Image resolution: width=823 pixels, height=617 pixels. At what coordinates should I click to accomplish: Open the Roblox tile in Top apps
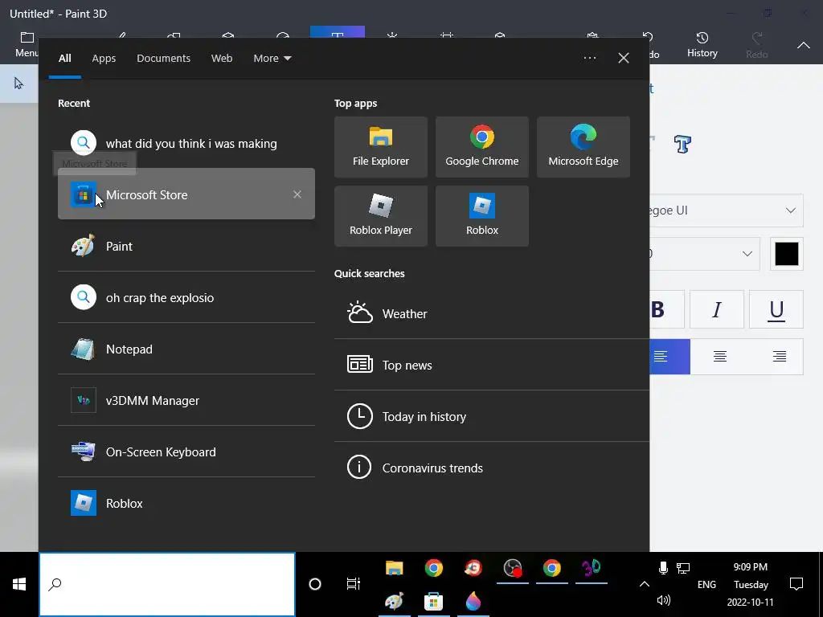(482, 215)
